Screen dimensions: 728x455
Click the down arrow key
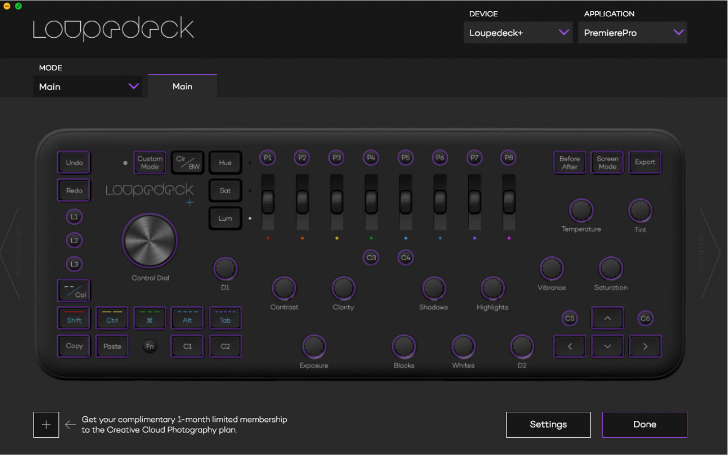point(608,346)
